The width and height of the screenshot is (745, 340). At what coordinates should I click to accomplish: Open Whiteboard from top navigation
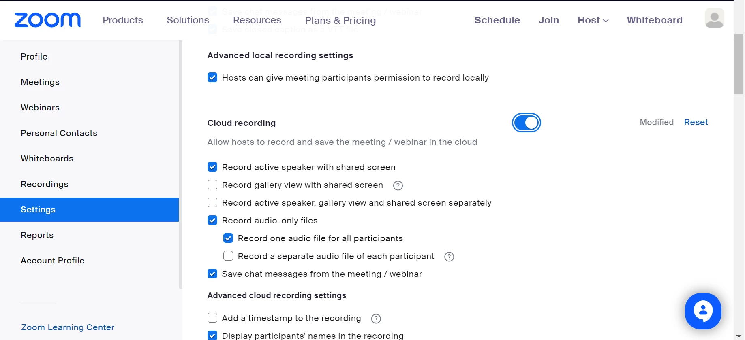655,20
